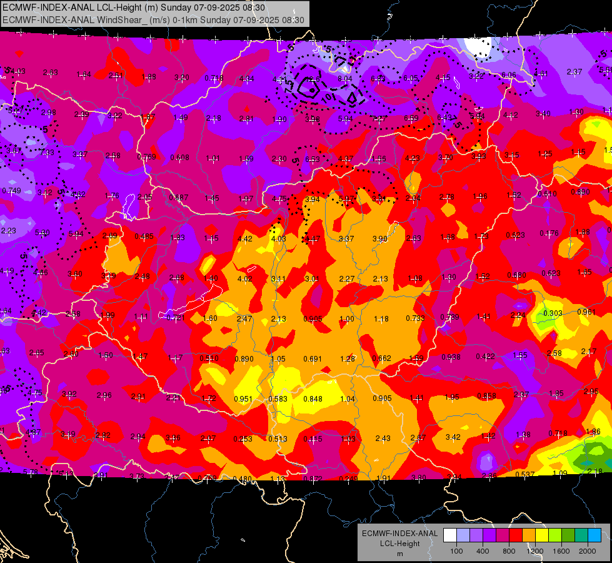Screen dimensions: 612x563
Task: Click the wind shear value '0.938'
Action: [451, 357]
